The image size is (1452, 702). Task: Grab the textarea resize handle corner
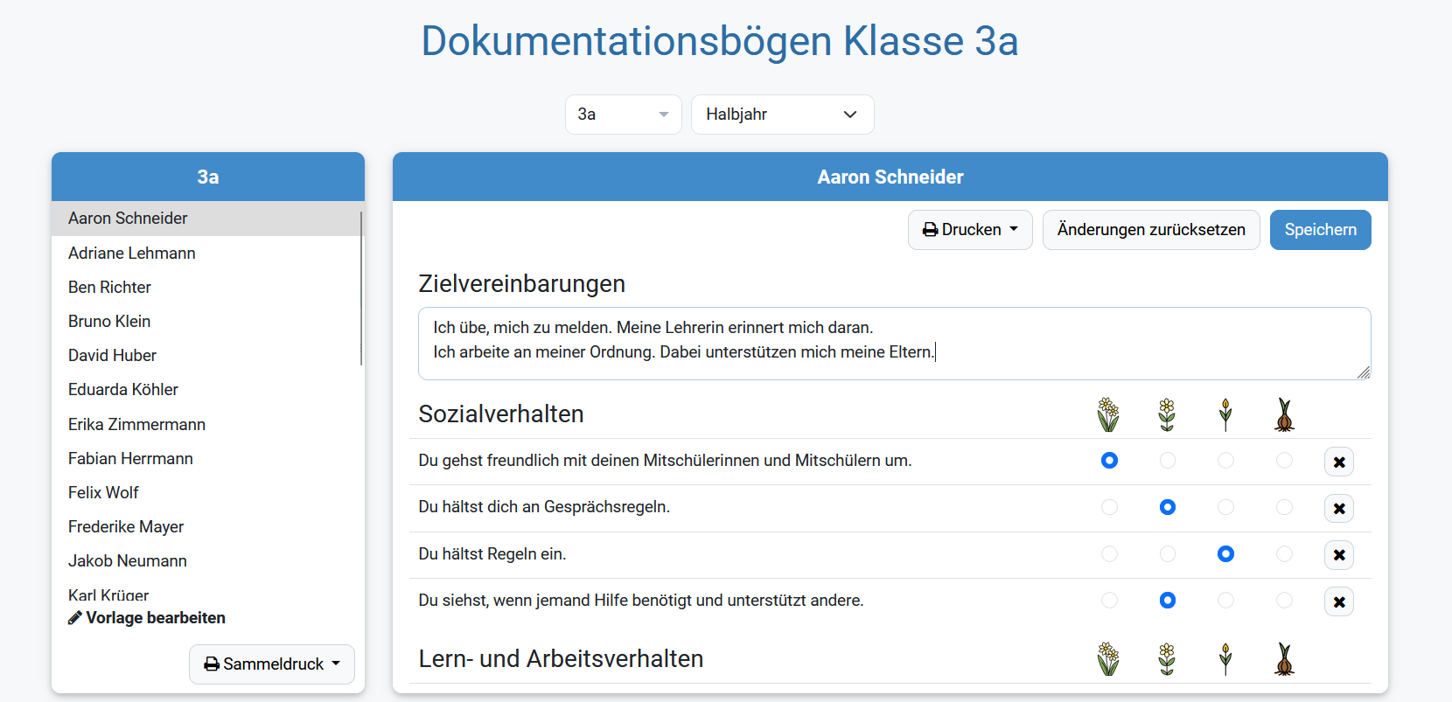tap(1364, 372)
